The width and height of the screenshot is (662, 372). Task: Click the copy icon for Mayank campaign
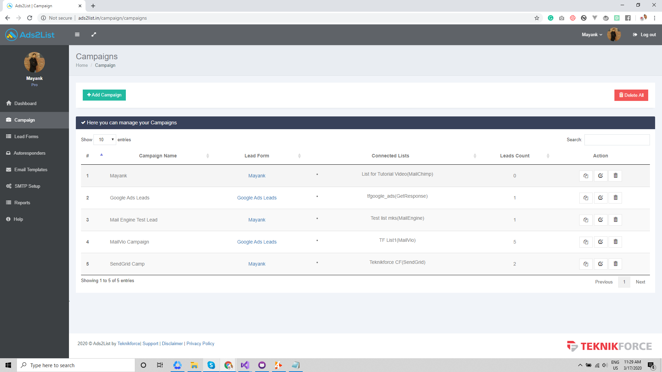coord(585,176)
